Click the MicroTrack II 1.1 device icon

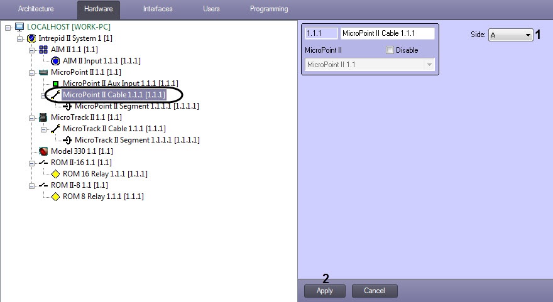[x=43, y=117]
